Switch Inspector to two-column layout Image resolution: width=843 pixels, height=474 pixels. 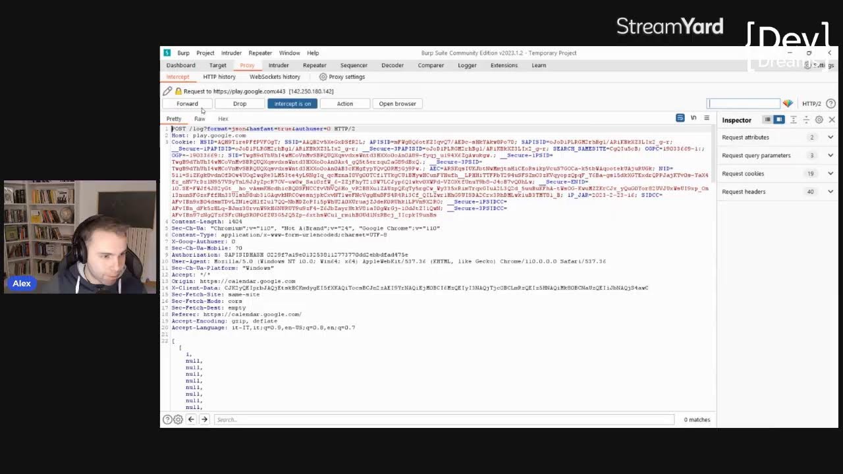pyautogui.click(x=779, y=120)
